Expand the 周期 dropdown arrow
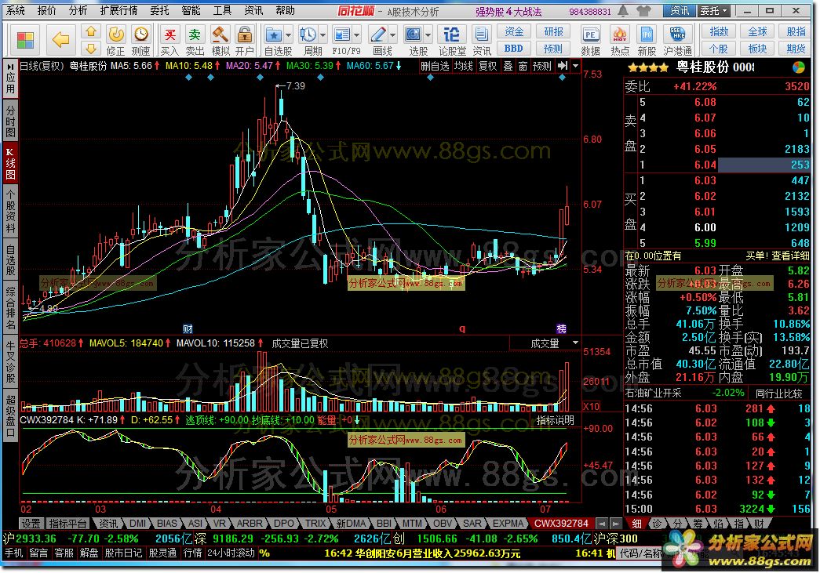 [x=323, y=35]
